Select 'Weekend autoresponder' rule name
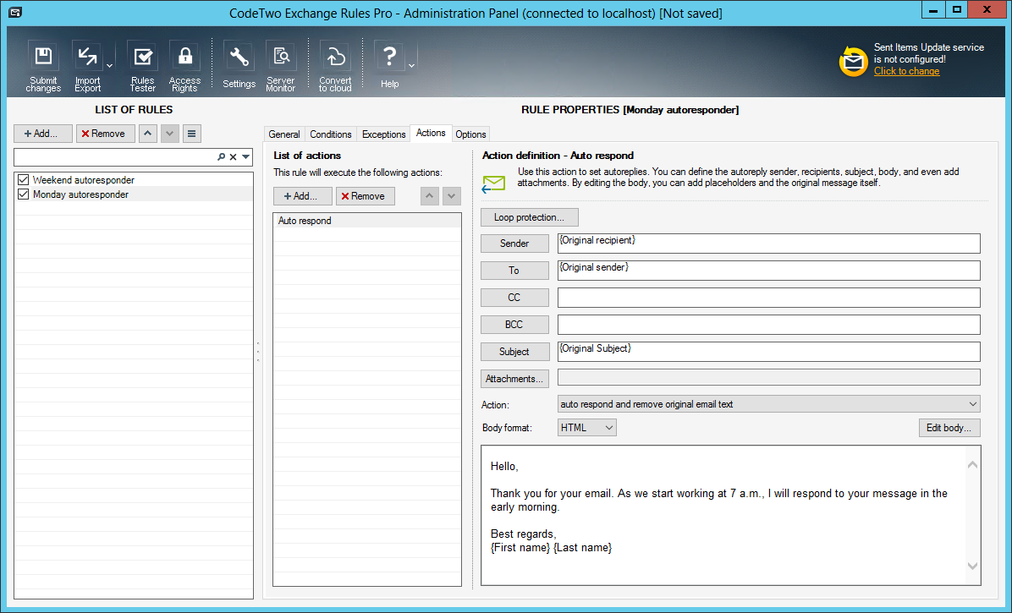 pos(84,180)
